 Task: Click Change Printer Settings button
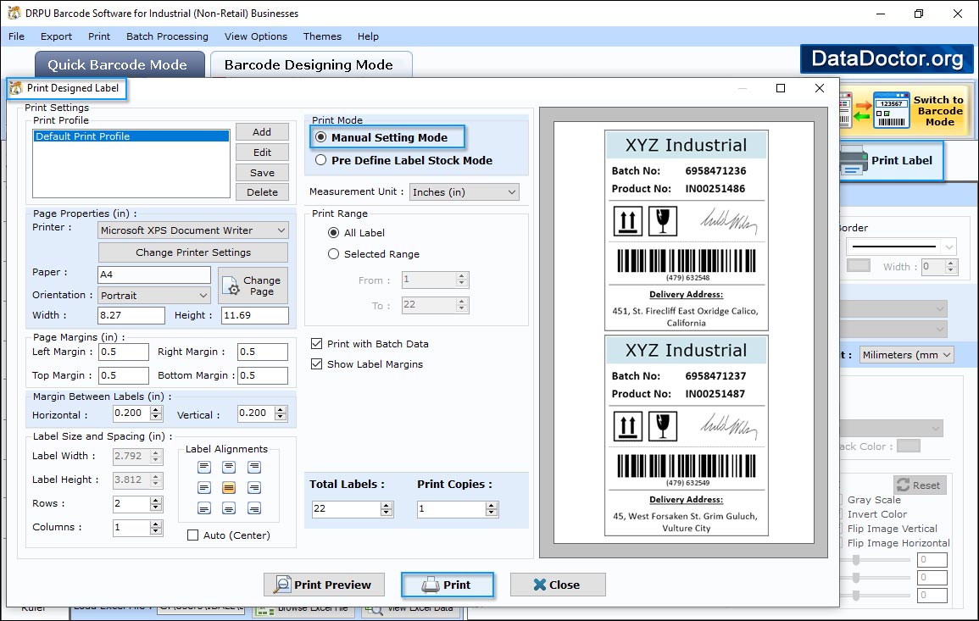[x=193, y=252]
